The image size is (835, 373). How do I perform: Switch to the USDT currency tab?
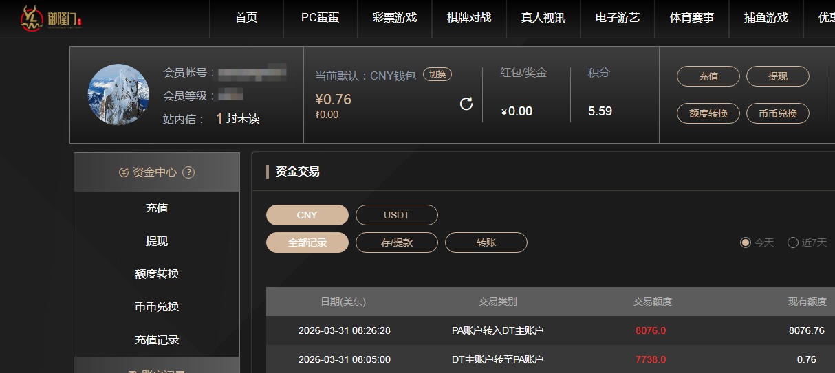coord(397,215)
